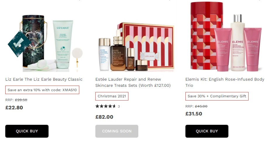This screenshot has height=147, width=267.
Task: Click the Liz Earle Beauty Classic title link
Action: [x=44, y=79]
